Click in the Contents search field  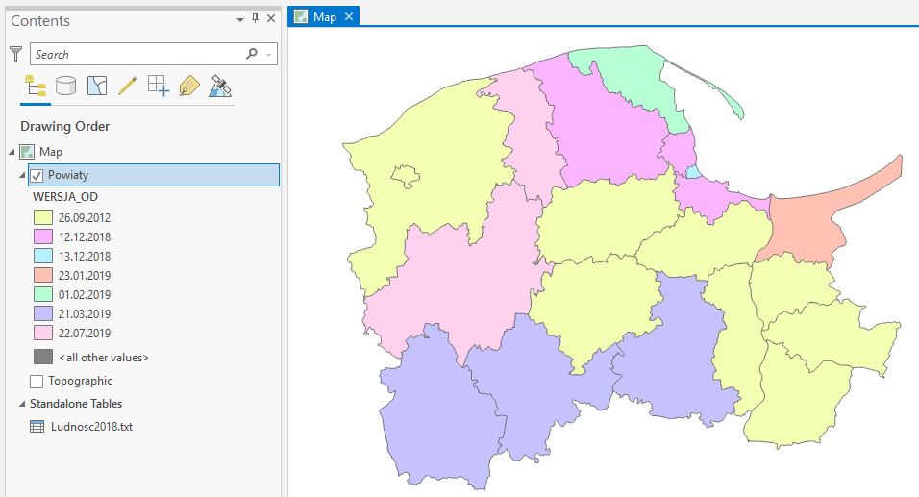pyautogui.click(x=135, y=54)
